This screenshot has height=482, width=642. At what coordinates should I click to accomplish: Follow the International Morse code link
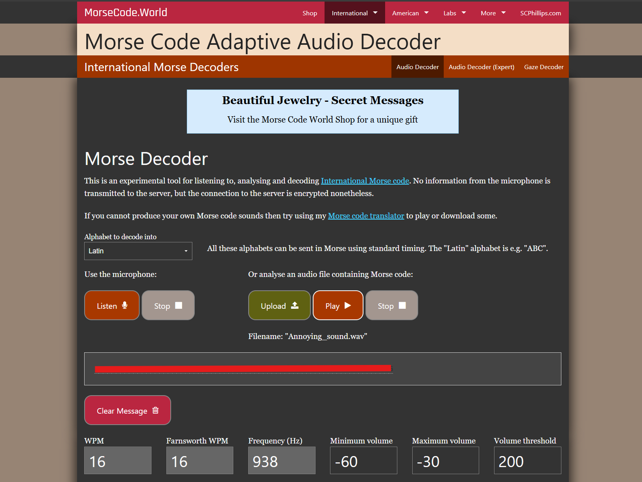pos(365,181)
